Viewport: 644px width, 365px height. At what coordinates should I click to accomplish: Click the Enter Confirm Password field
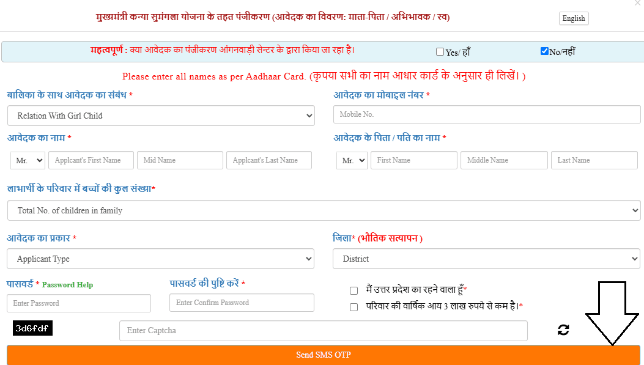pos(242,303)
